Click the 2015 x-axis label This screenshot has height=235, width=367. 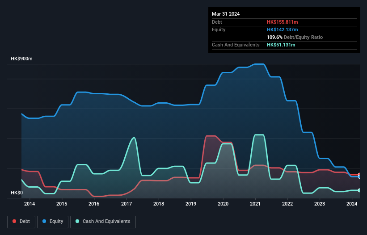tap(62, 204)
